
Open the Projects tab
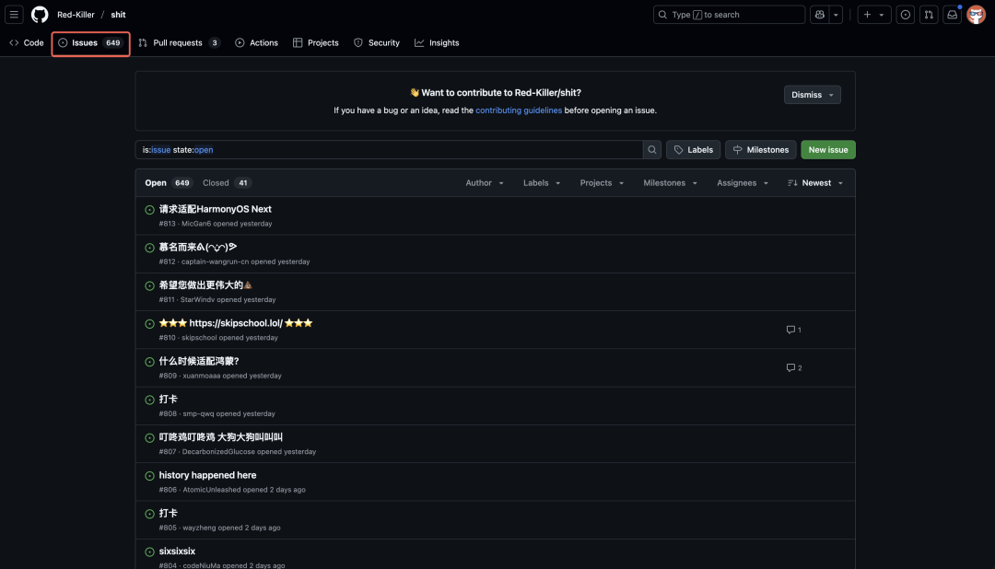click(315, 43)
